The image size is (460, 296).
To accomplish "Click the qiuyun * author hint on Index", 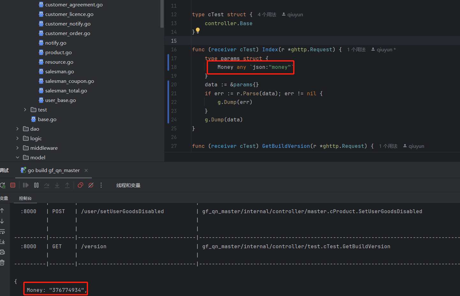I will coord(383,50).
